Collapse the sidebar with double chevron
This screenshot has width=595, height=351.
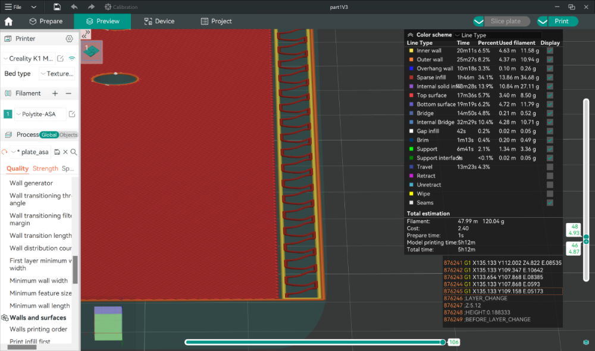pyautogui.click(x=86, y=34)
